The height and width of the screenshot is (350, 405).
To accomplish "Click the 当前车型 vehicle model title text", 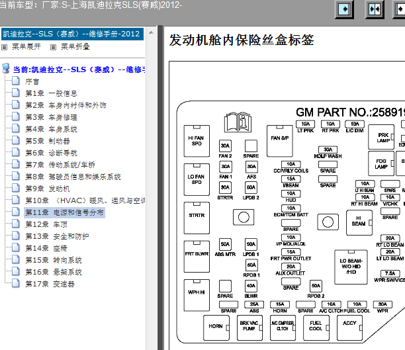I will click(x=91, y=5).
